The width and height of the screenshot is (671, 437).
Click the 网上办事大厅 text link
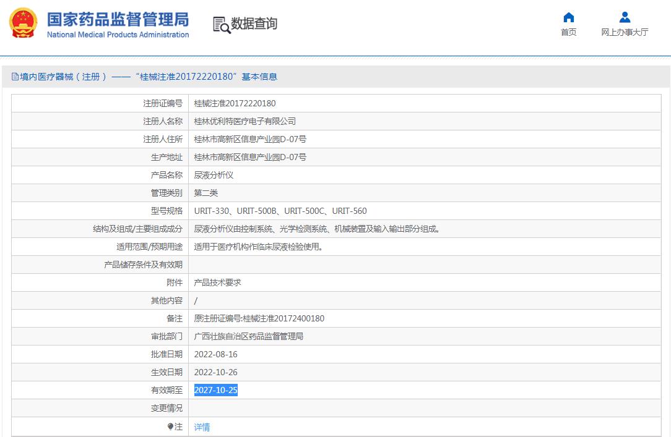point(625,33)
